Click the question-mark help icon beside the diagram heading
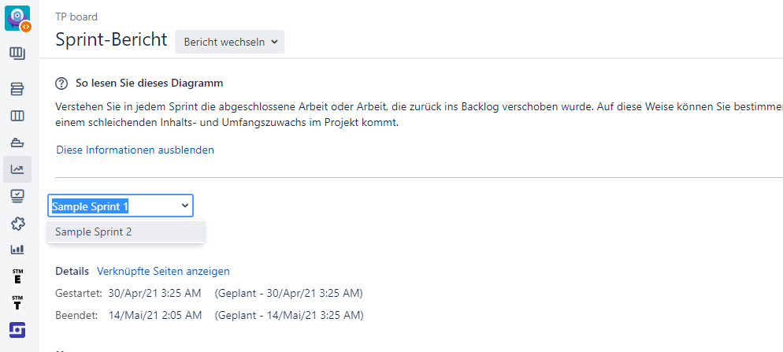783x352 pixels. [x=61, y=83]
